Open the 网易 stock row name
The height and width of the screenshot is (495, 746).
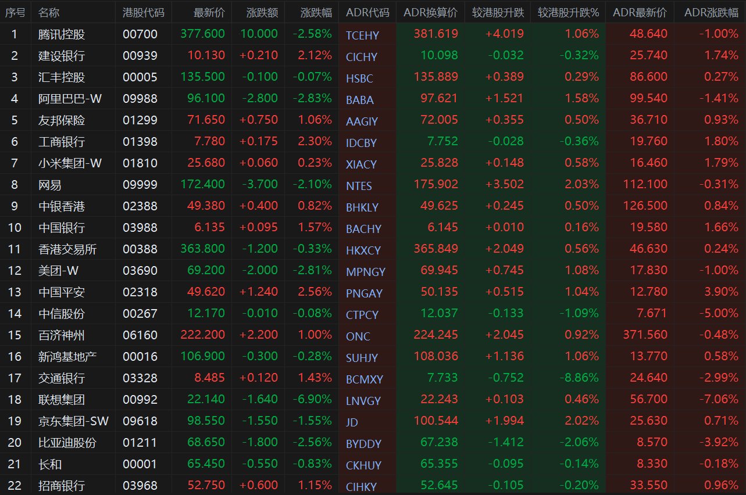[50, 185]
